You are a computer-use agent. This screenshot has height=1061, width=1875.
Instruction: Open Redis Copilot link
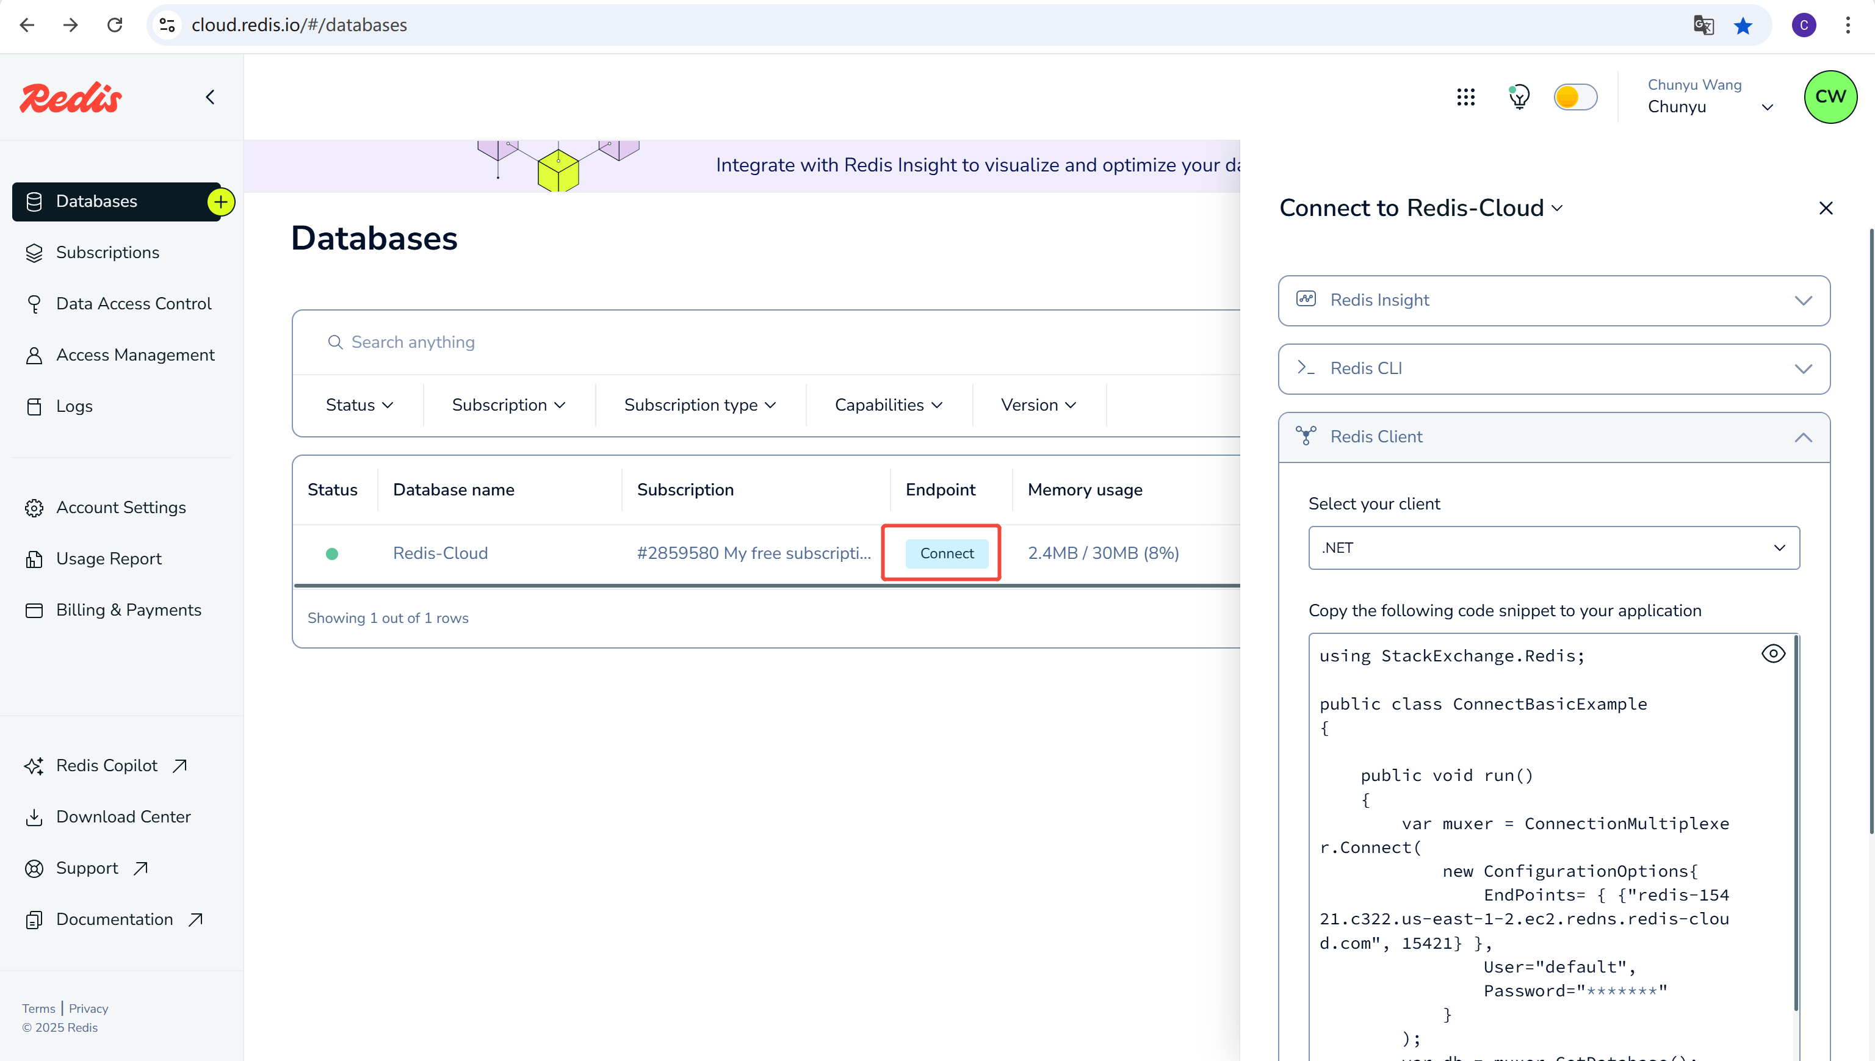coord(106,765)
